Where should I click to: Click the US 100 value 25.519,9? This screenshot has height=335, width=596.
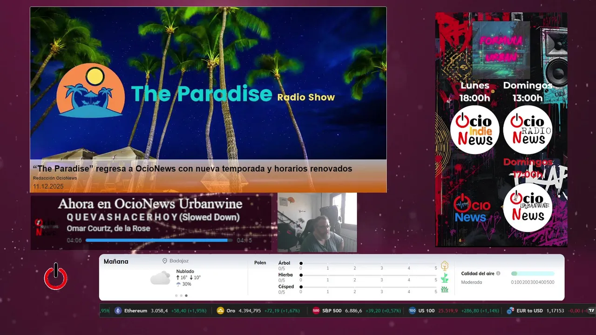click(448, 311)
